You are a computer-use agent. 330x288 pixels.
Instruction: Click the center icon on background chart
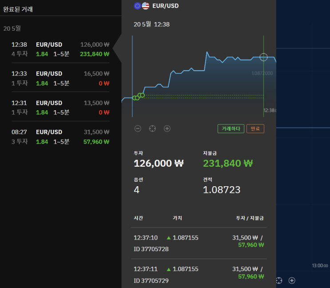[x=279, y=280]
